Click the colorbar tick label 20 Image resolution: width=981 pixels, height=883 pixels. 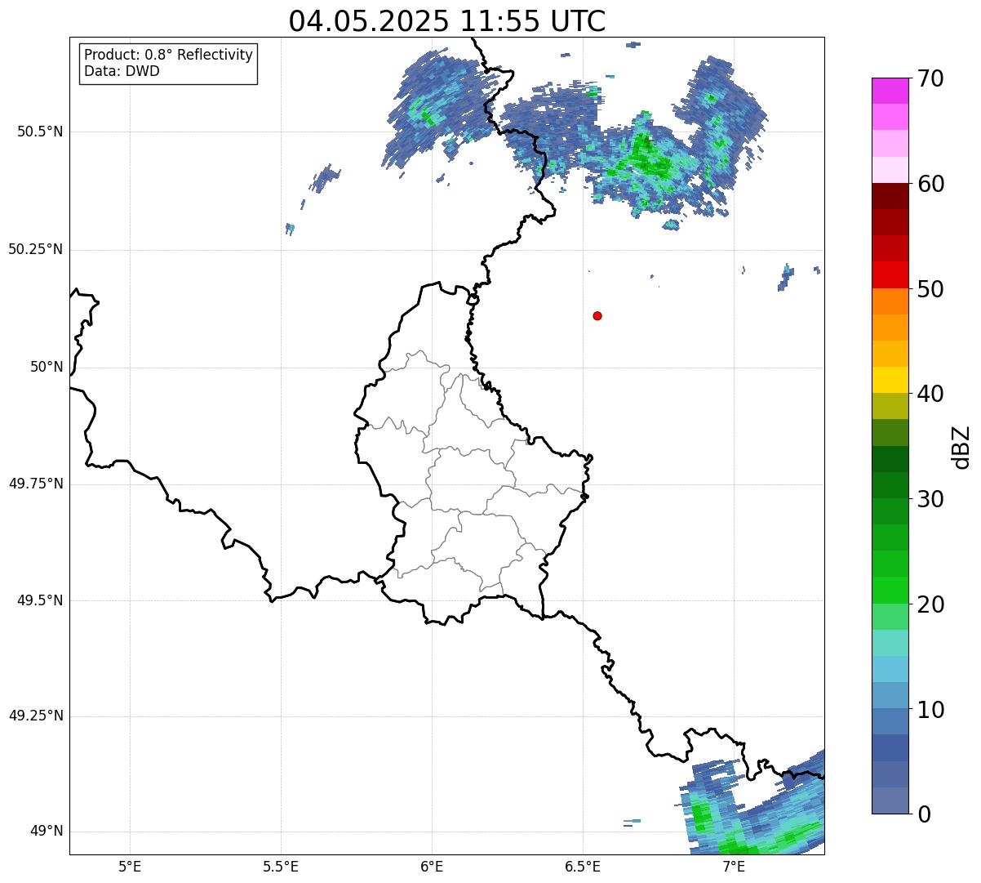click(x=930, y=604)
